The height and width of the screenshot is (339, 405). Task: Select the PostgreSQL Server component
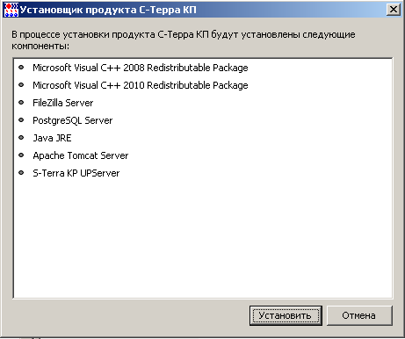[x=73, y=120]
